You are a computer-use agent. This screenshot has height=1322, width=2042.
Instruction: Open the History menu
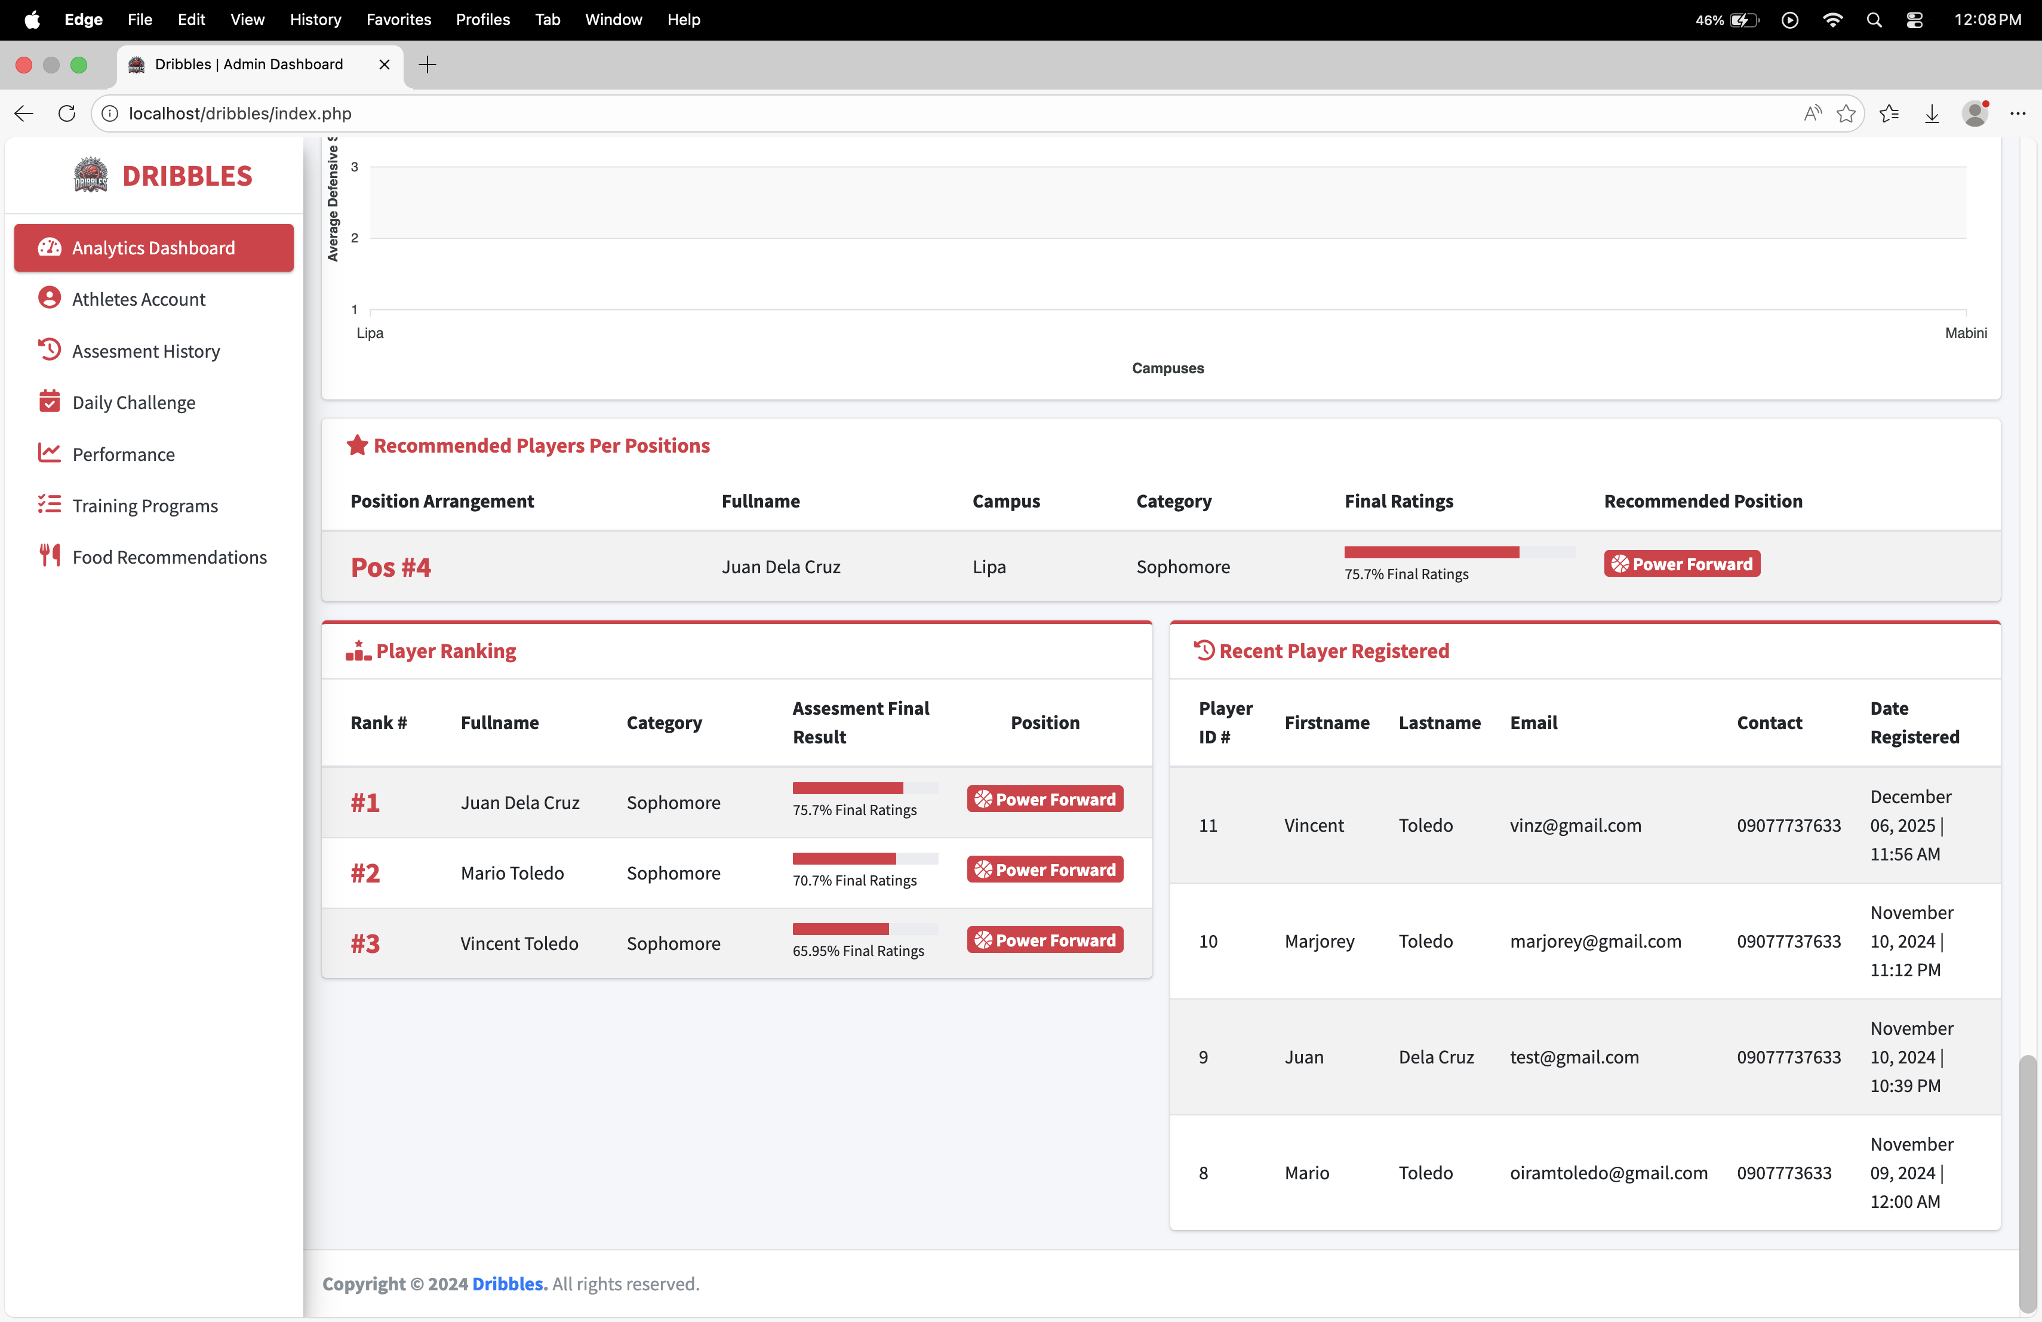click(x=315, y=20)
